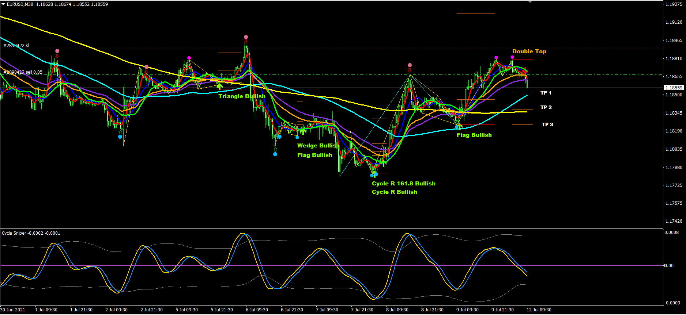Click the pink dot above the 1 Jul 09:30 peak
The width and height of the screenshot is (686, 315).
tap(57, 51)
